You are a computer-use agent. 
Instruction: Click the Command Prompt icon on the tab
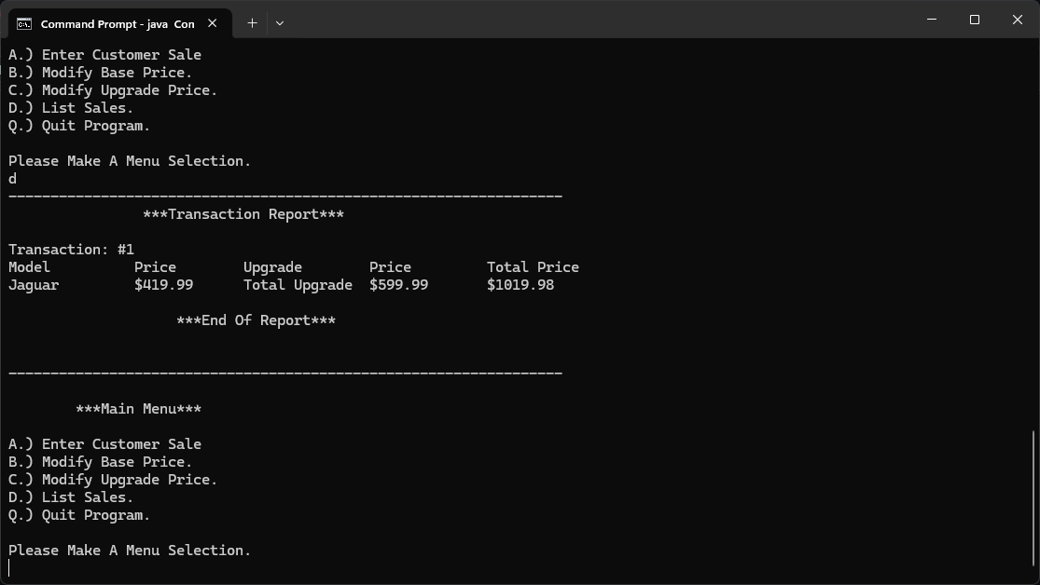(x=22, y=23)
